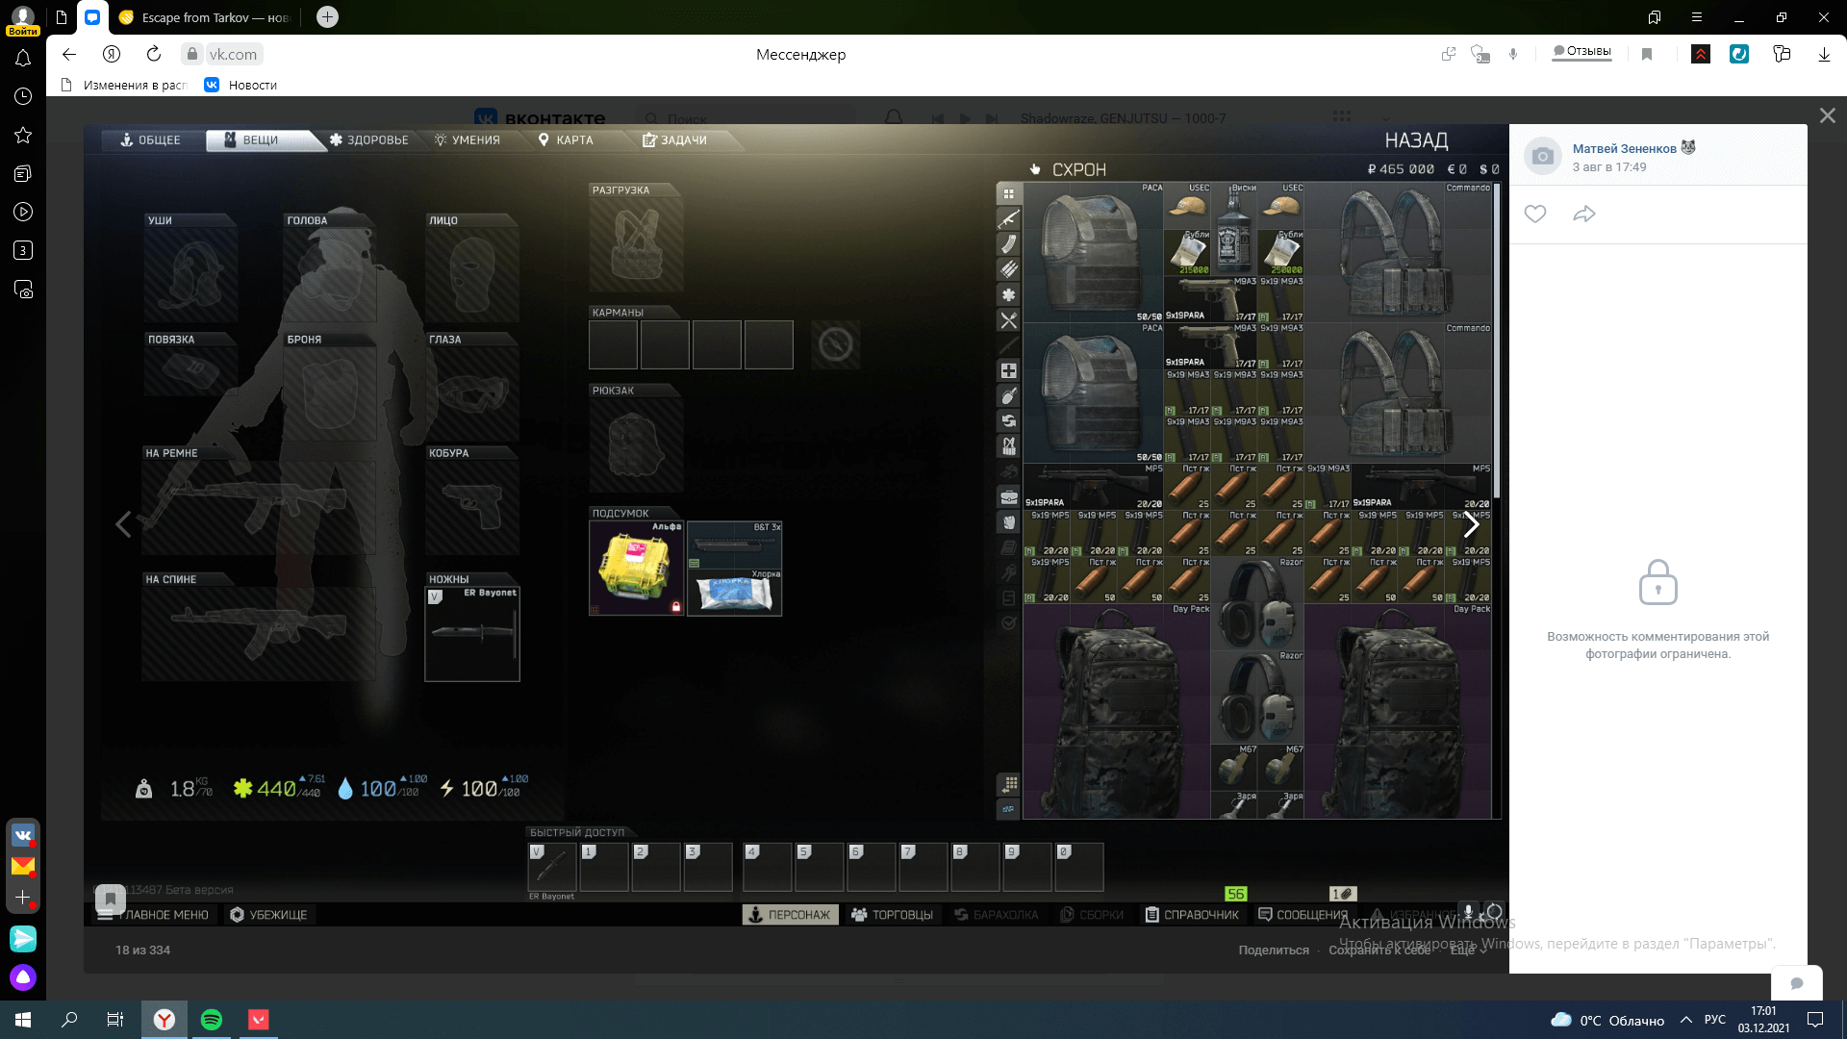1847x1039 pixels.
Task: Go to the next photo arrow
Action: pos(1471,525)
